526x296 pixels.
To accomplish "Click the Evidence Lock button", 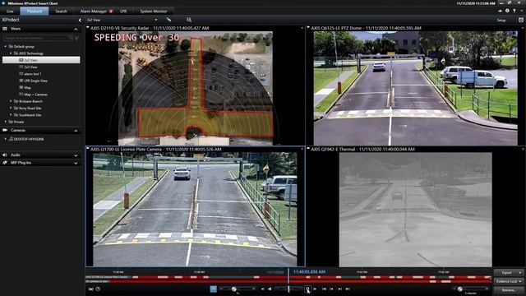I will tap(509, 281).
